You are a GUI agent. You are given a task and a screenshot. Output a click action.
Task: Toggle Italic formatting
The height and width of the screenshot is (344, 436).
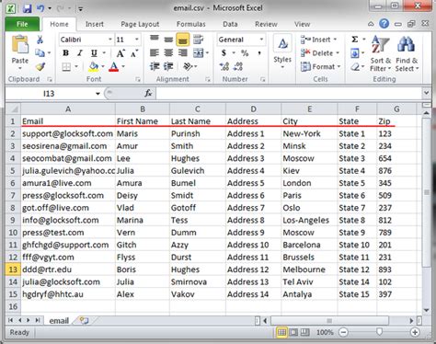[x=80, y=53]
